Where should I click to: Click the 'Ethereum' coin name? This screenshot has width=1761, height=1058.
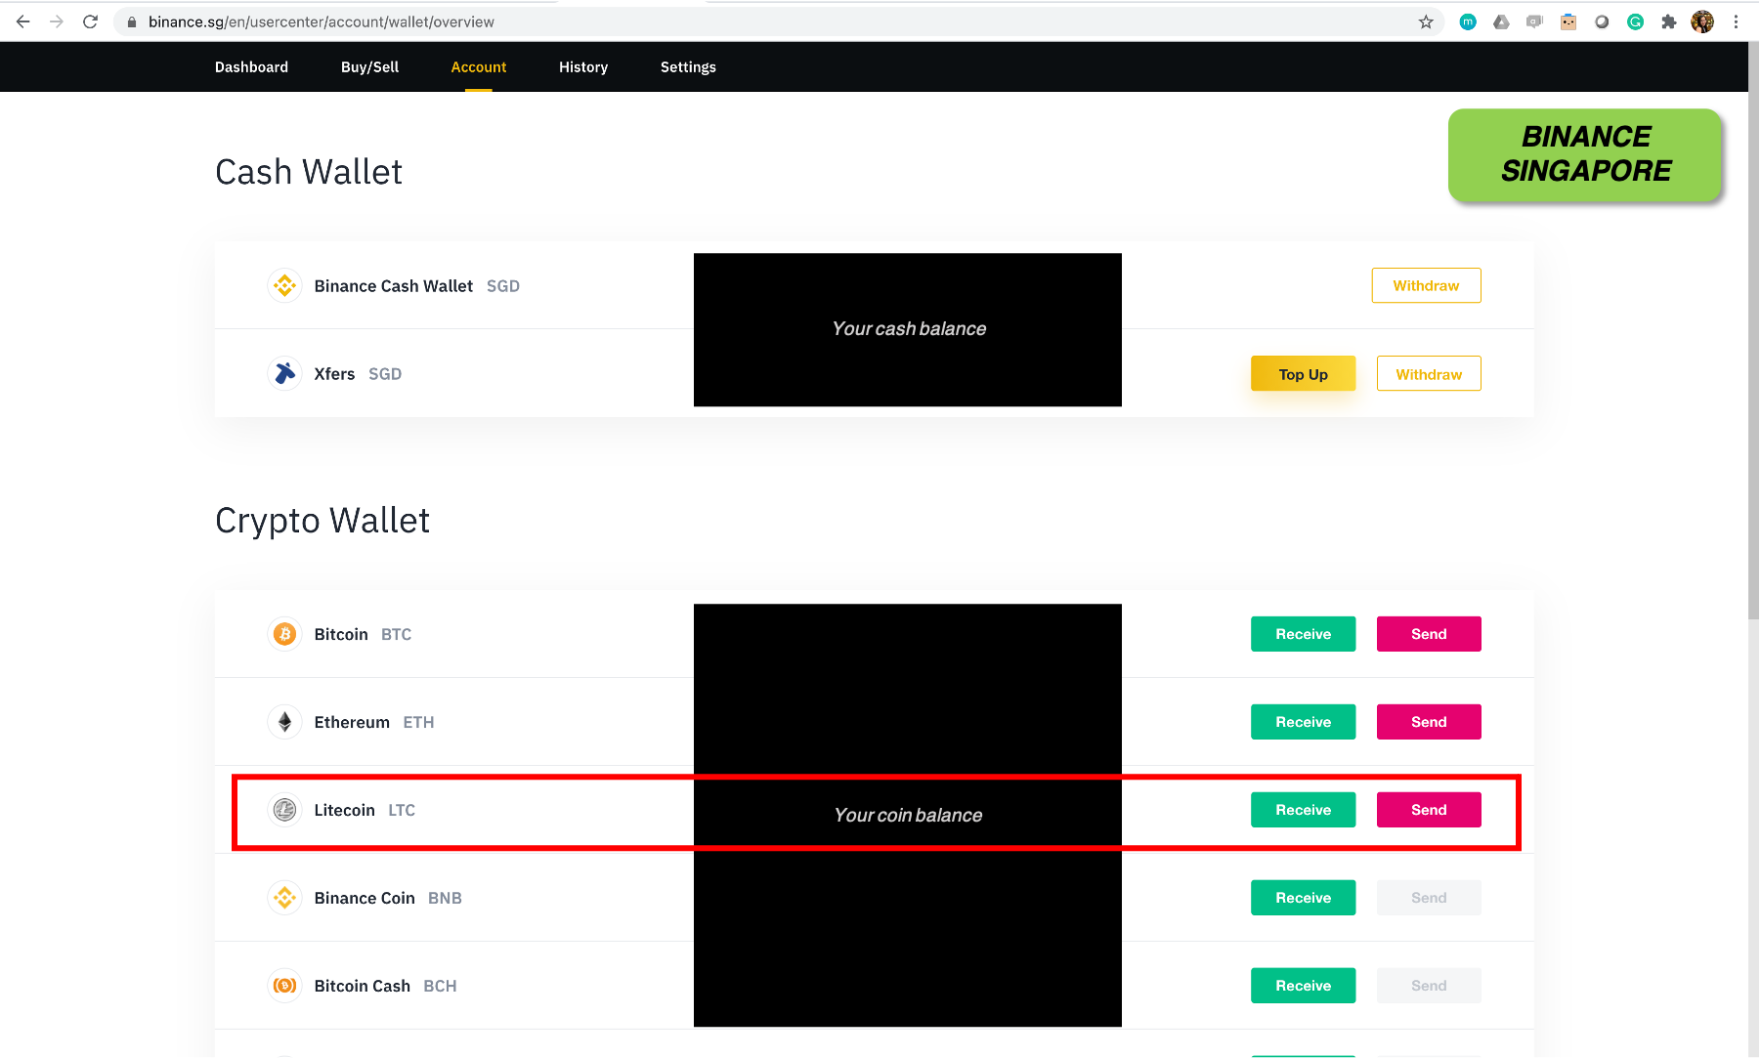352,722
